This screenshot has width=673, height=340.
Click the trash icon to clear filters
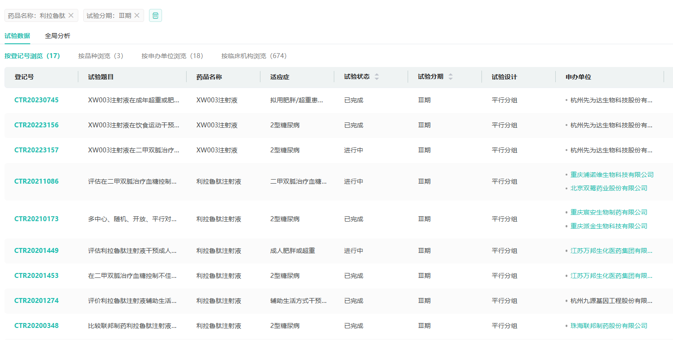(x=155, y=16)
